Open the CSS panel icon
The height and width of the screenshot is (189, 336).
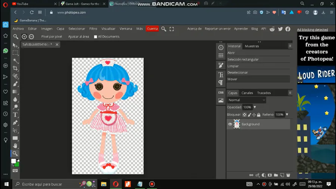pos(221,93)
